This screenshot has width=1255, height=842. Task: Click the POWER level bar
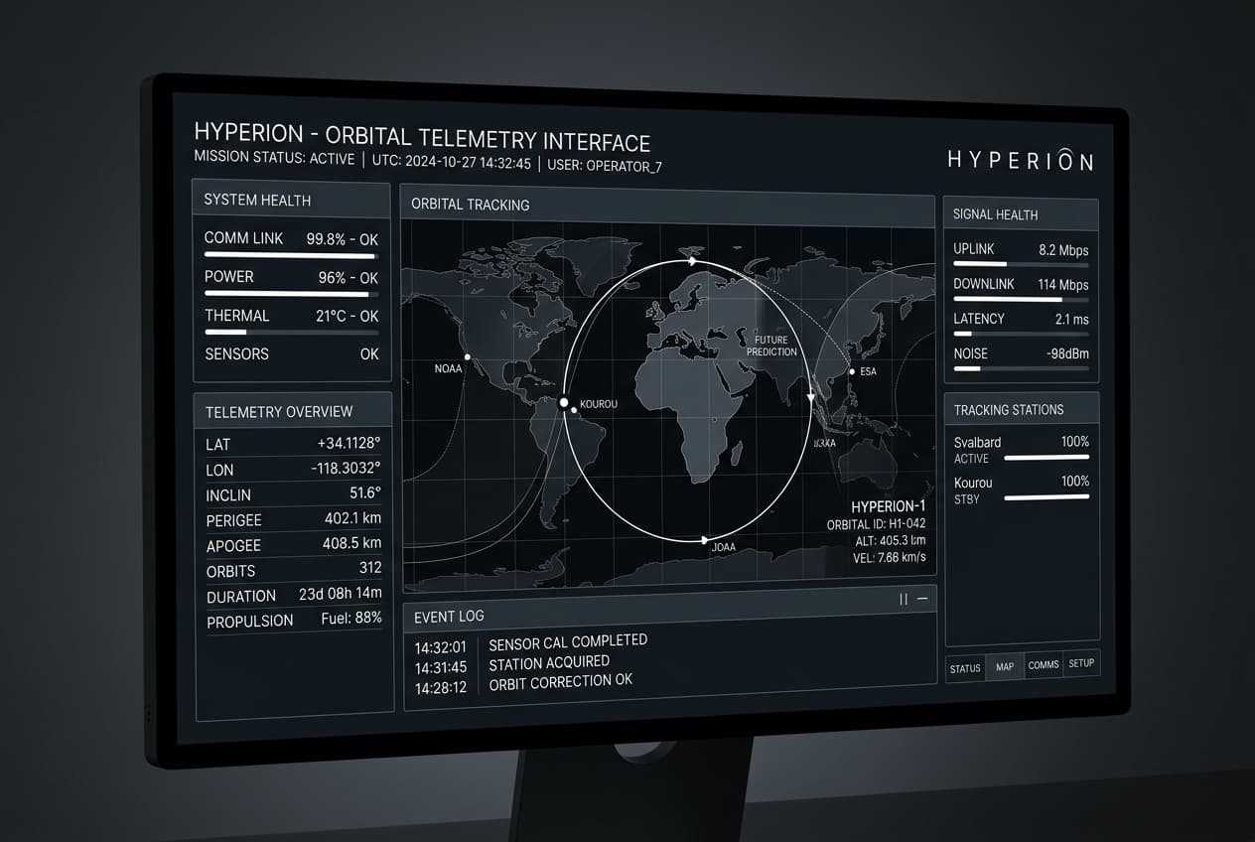[291, 294]
